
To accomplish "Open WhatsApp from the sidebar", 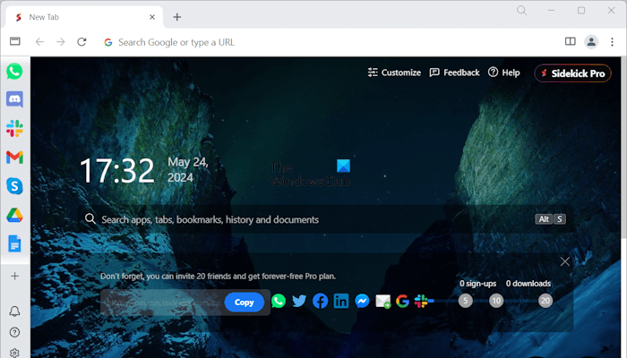I will click(14, 72).
